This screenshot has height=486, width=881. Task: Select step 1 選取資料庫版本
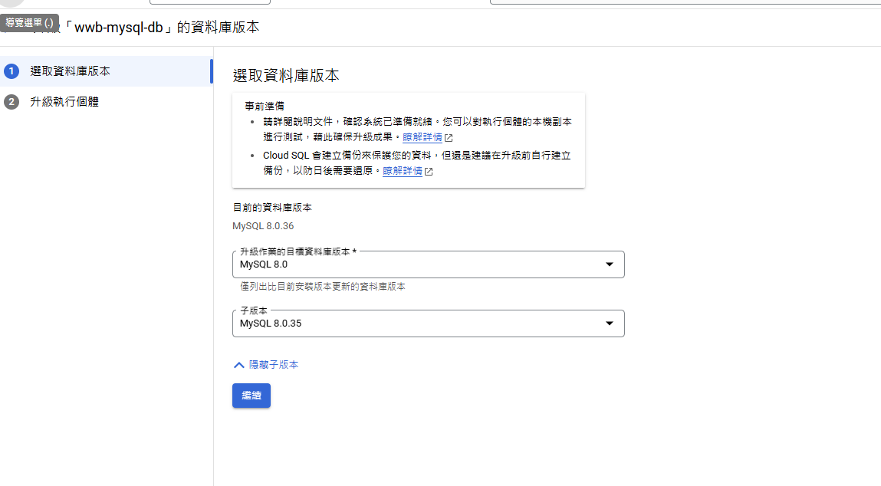pyautogui.click(x=106, y=71)
